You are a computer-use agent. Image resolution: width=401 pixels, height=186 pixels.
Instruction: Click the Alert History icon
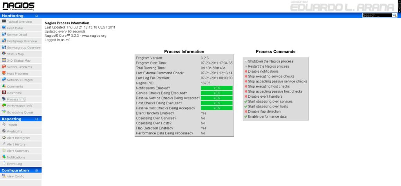pos(4,144)
